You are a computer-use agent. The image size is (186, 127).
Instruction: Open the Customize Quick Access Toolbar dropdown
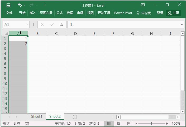(45, 5)
